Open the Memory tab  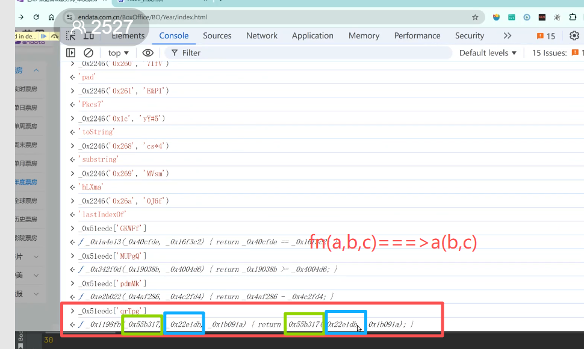coord(364,36)
